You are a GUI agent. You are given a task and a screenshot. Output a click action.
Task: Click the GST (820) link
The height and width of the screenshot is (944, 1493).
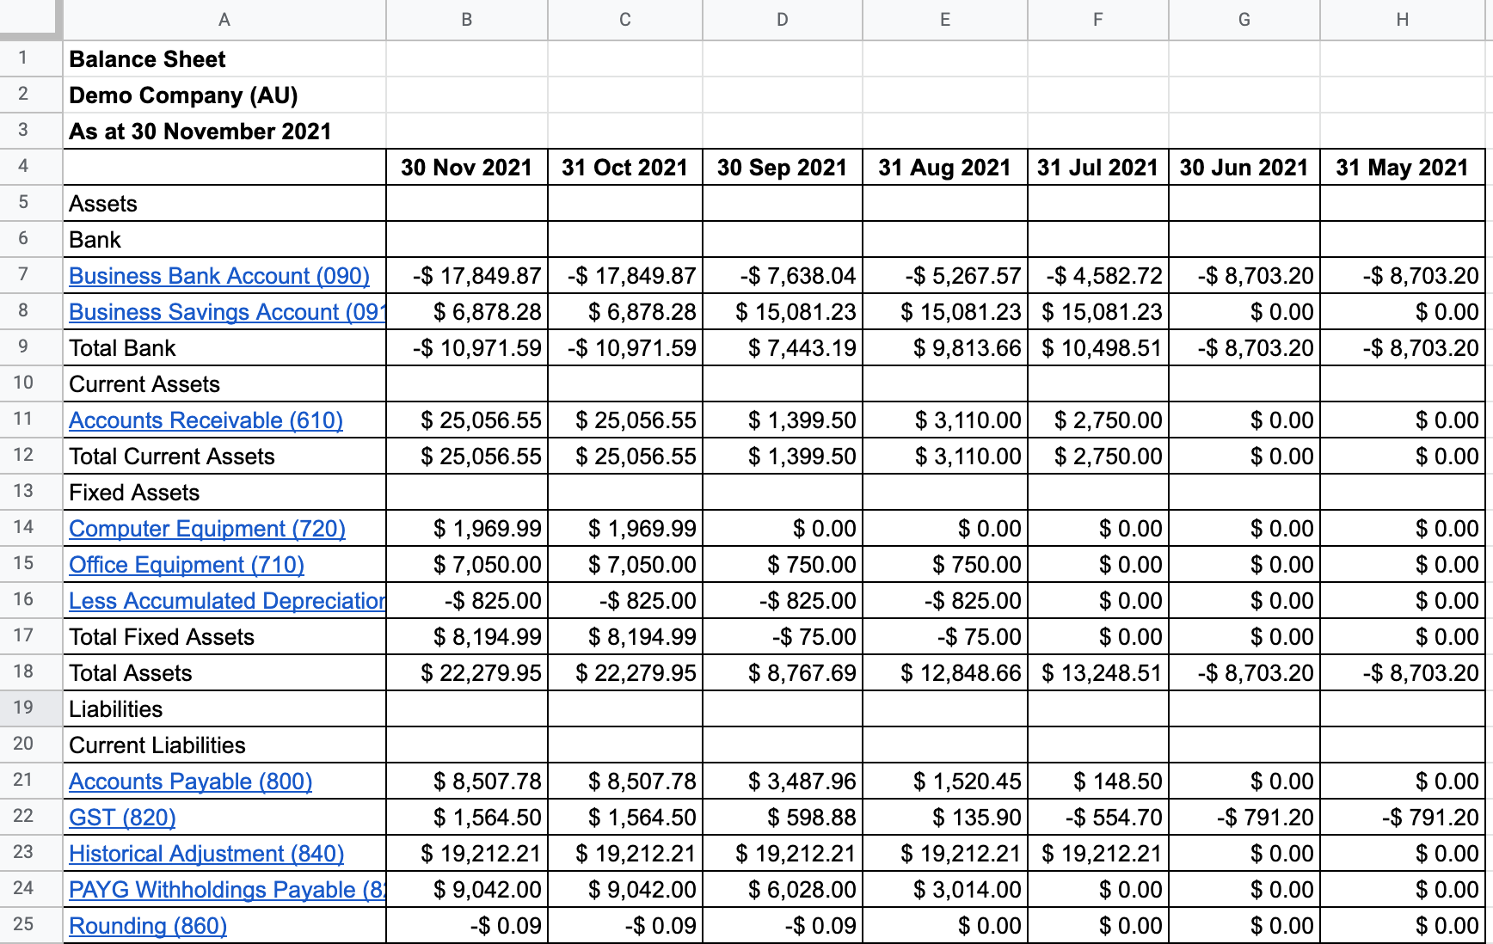pos(122,818)
